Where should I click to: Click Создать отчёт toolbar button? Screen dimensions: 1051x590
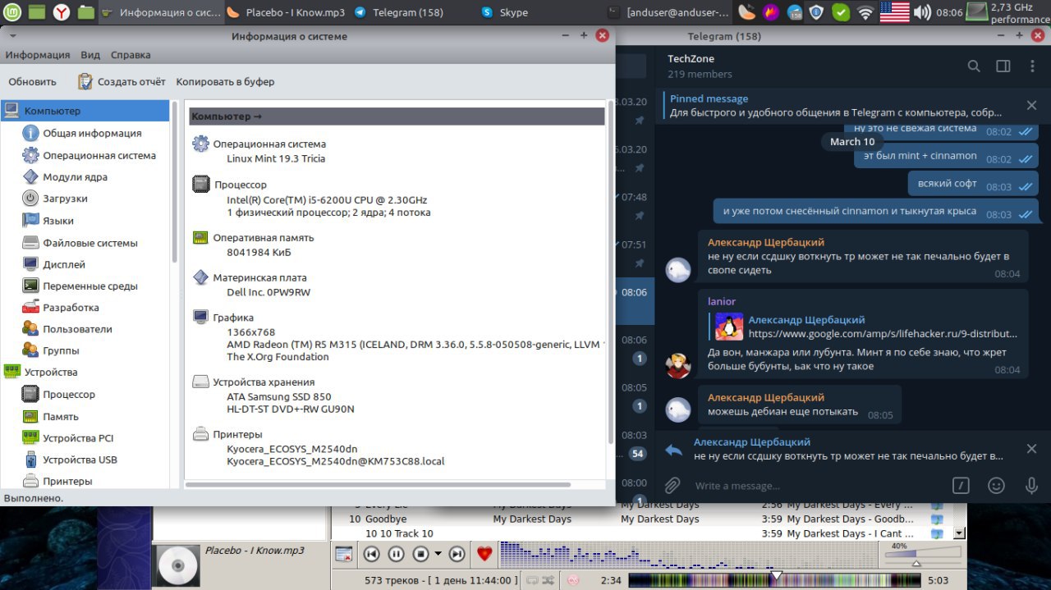pyautogui.click(x=122, y=81)
